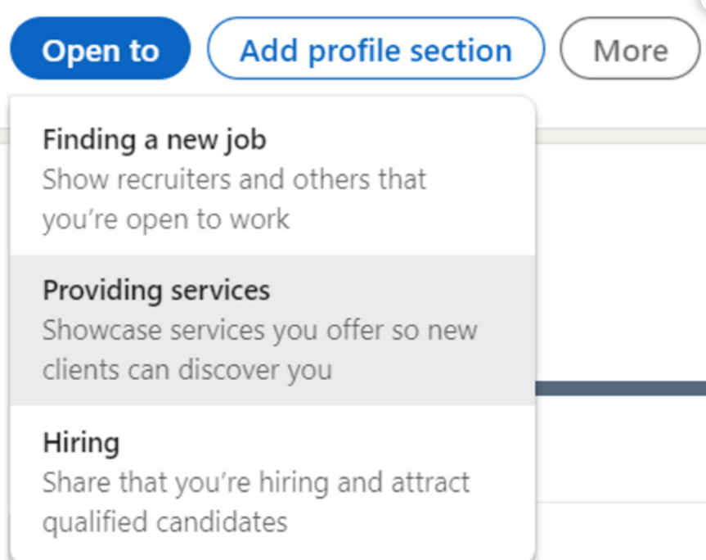Click the white card area right of menu
Image resolution: width=706 pixels, height=560 pixels.
click(620, 261)
